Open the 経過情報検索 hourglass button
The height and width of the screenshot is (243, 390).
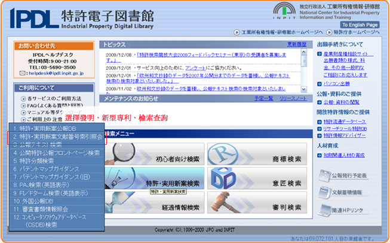pos(155,202)
